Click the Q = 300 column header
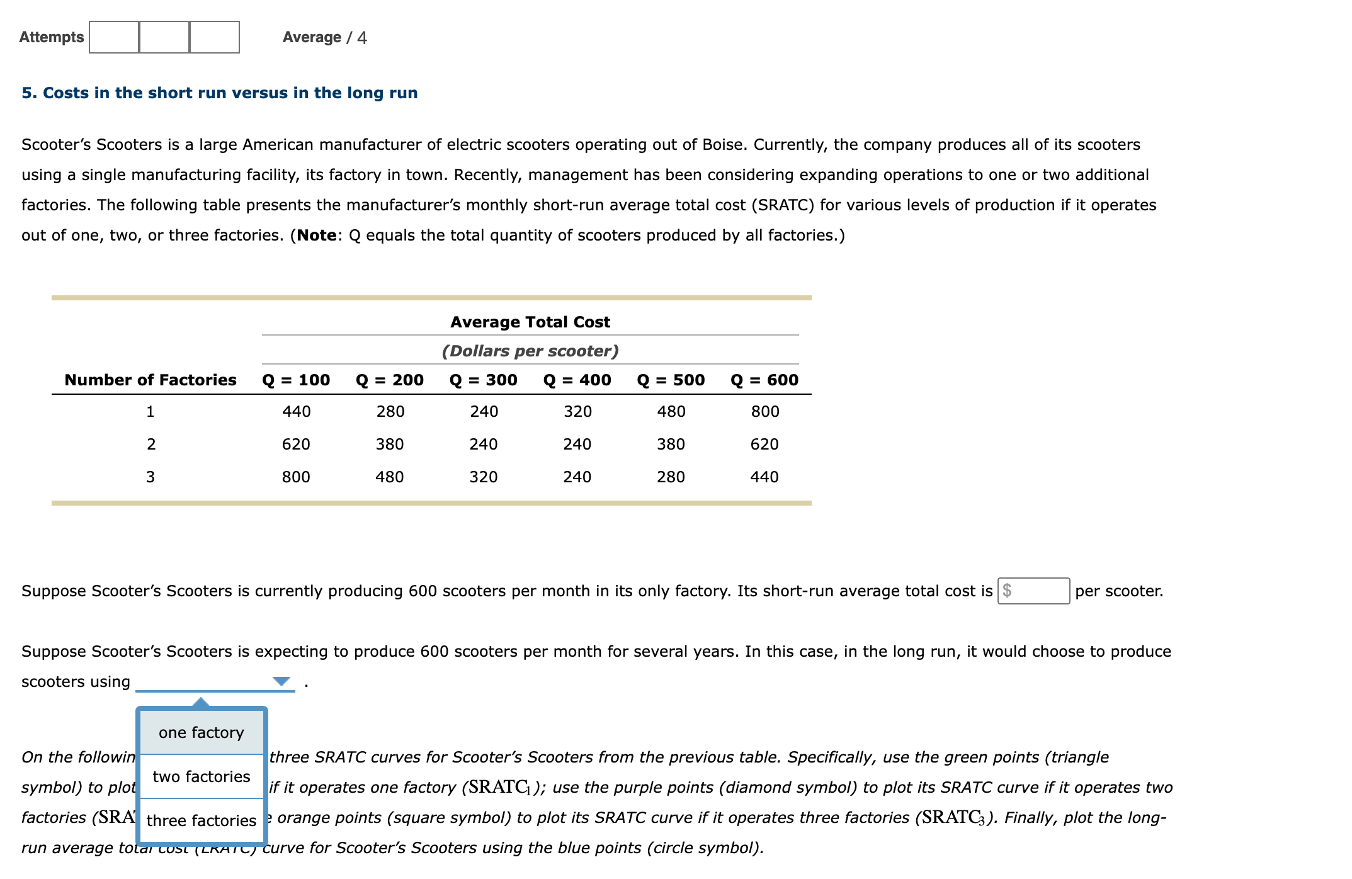Image resolution: width=1352 pixels, height=879 pixels. (x=484, y=380)
